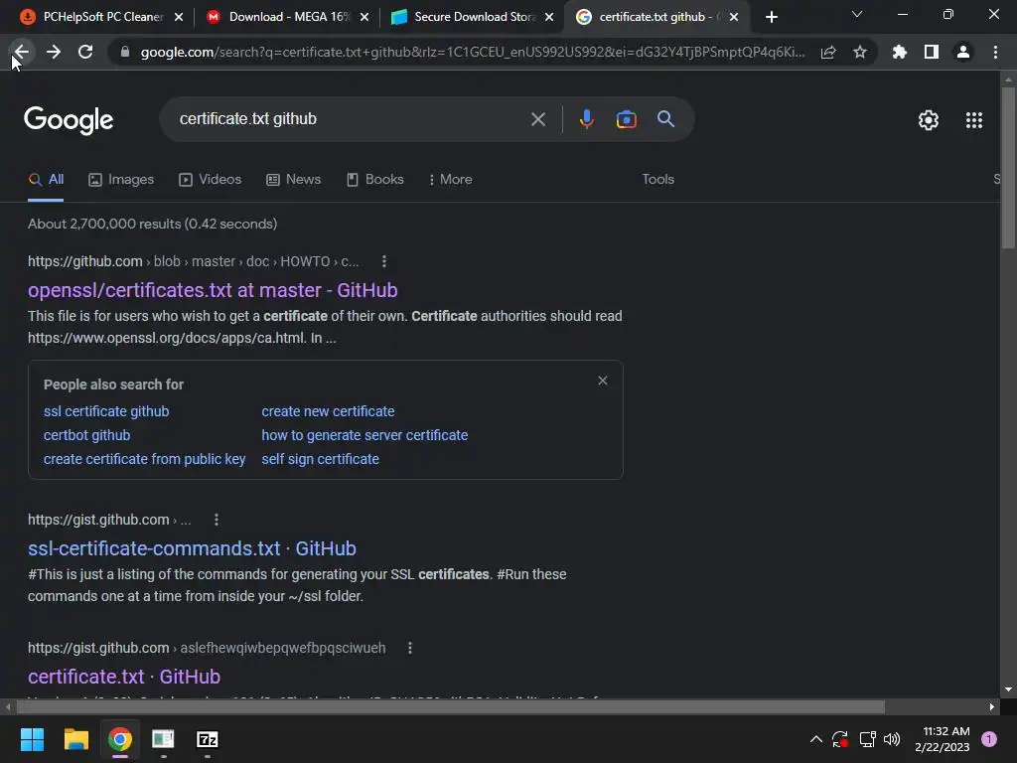
Task: Click the scroll down arrow
Action: tap(1008, 689)
